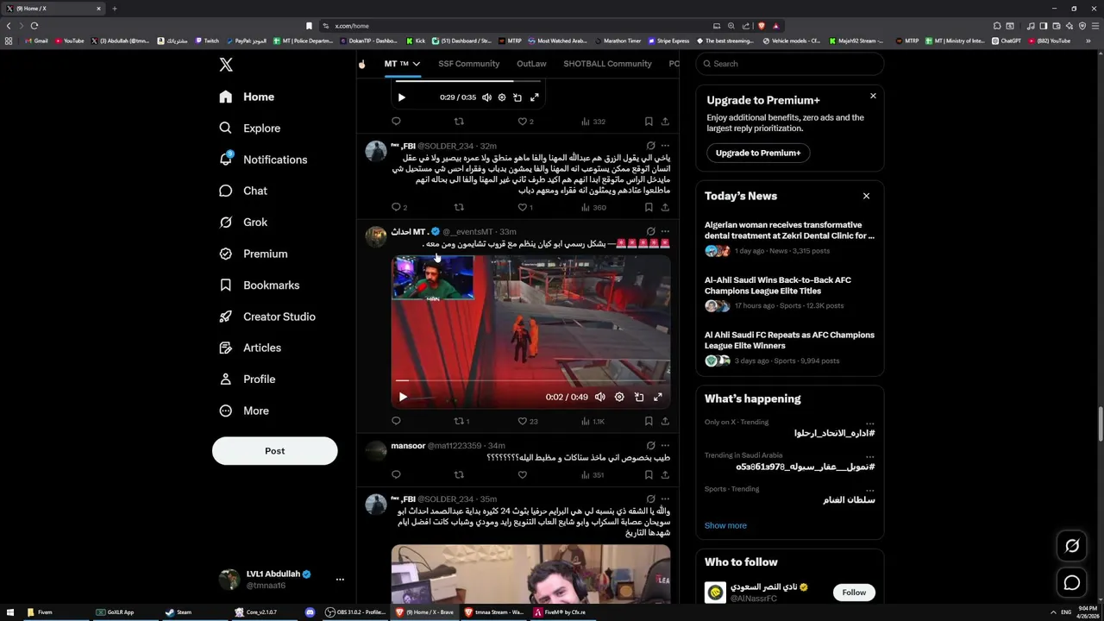Open more options on SOLDER_234 35m post
The width and height of the screenshot is (1104, 621).
click(665, 499)
